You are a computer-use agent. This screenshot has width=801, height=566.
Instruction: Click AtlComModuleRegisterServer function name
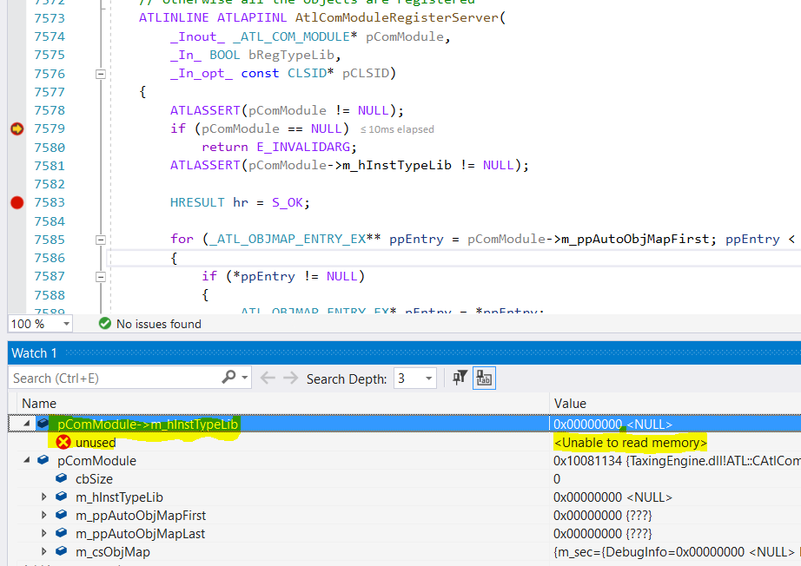396,18
